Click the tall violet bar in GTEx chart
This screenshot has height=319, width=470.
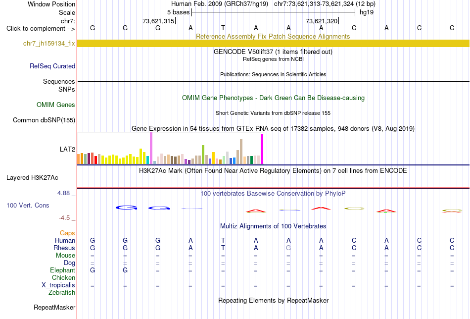coord(151,148)
